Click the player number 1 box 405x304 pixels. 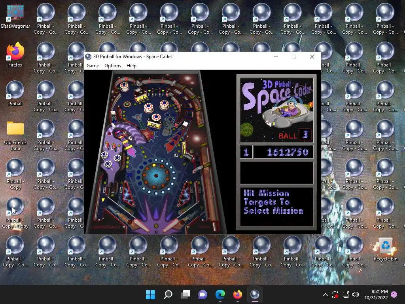click(x=246, y=152)
